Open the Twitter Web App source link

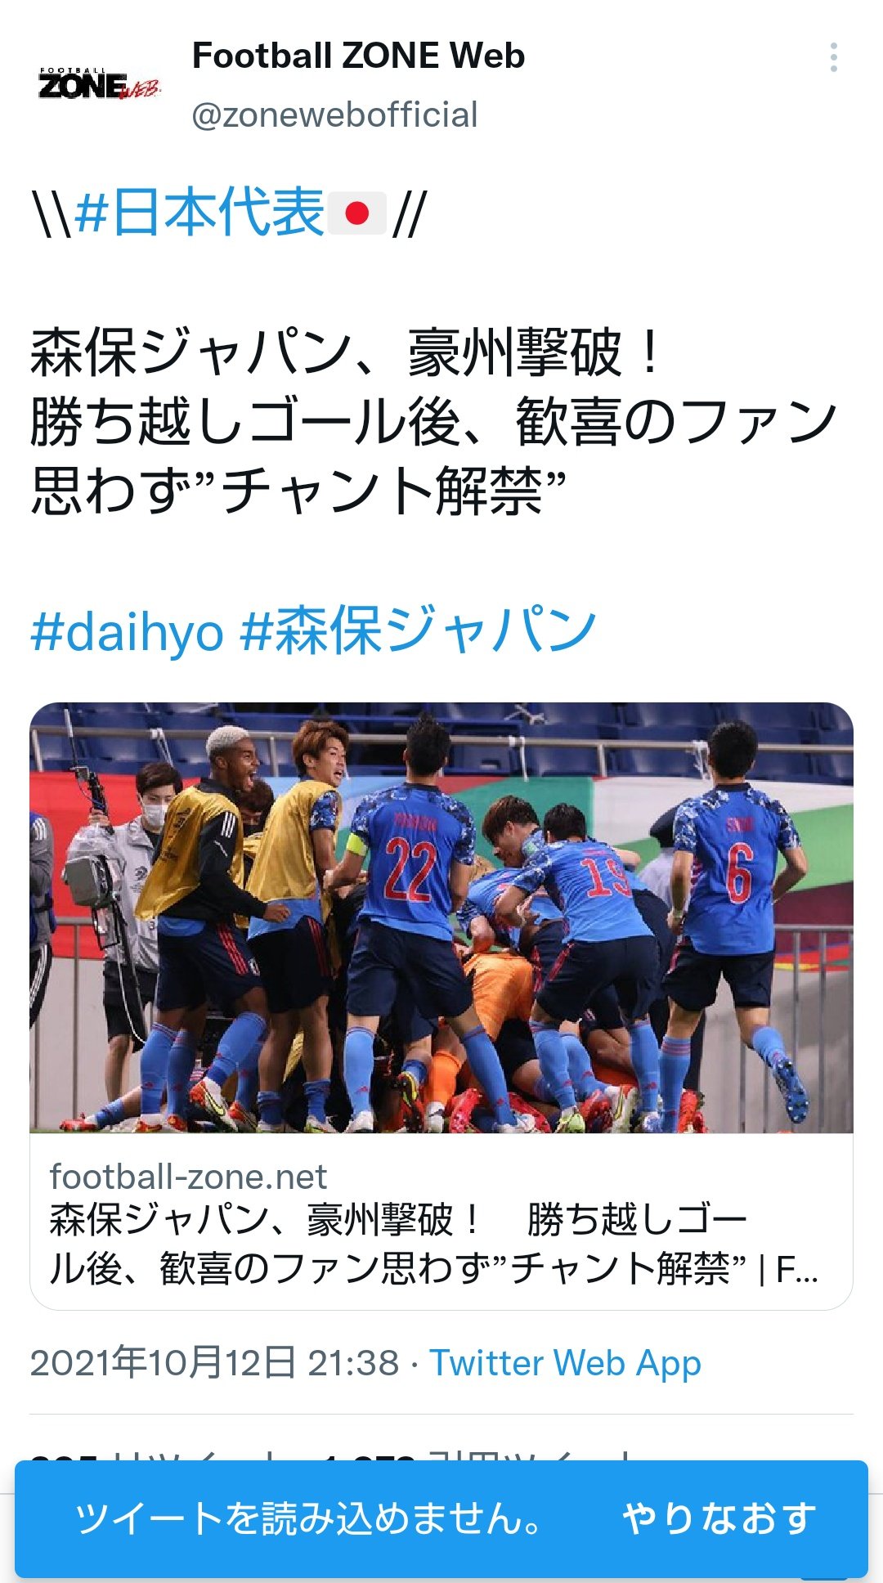(565, 1363)
